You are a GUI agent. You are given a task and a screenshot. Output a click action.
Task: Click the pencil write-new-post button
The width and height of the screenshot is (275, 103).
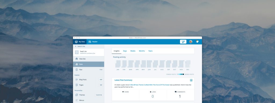[x=183, y=42]
